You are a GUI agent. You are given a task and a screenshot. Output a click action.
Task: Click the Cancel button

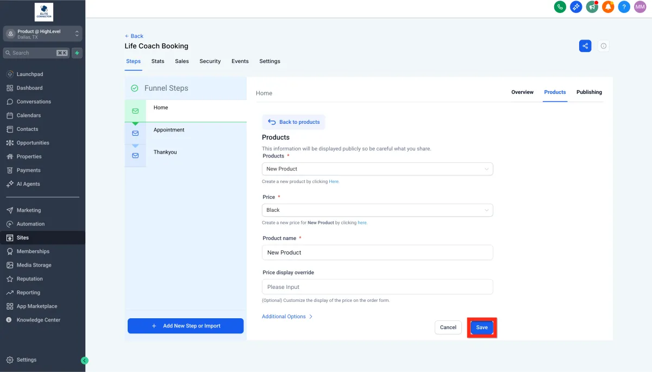click(448, 327)
